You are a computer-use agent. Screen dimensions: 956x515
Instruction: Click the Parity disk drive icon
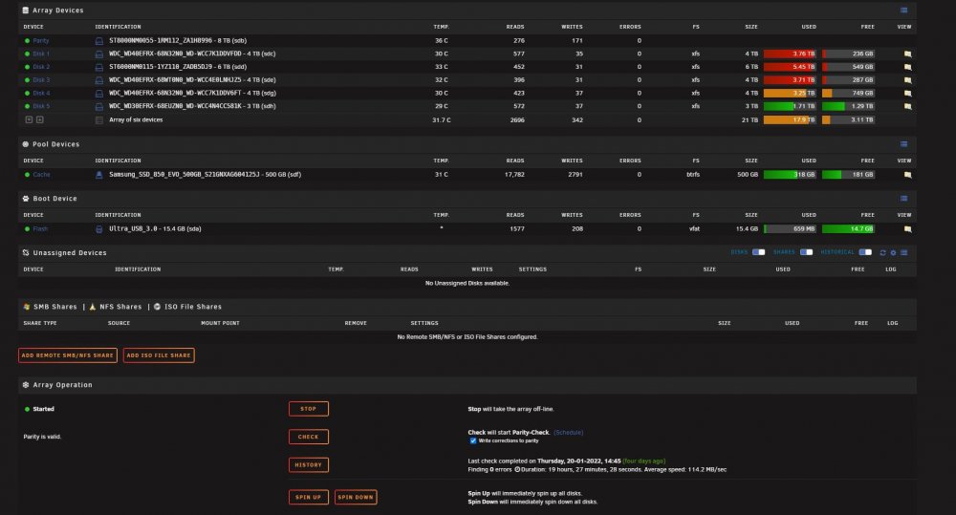click(98, 41)
